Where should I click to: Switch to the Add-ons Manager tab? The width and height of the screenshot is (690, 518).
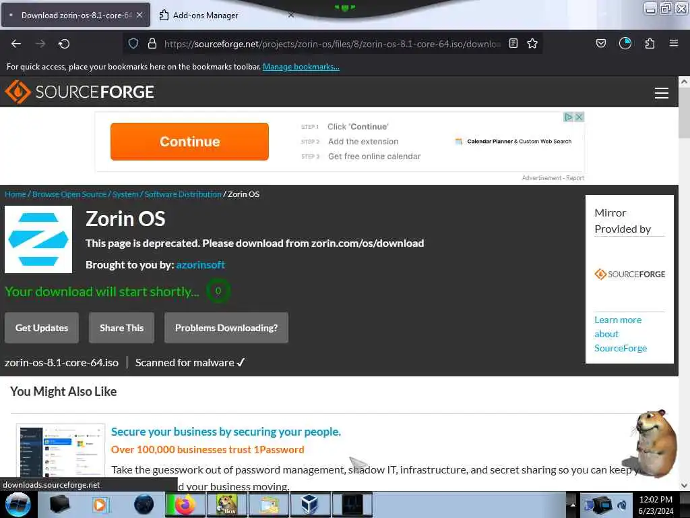coord(206,16)
